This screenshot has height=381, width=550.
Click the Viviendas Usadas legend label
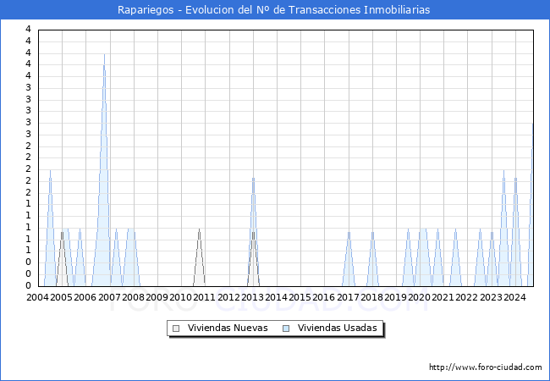point(337,328)
